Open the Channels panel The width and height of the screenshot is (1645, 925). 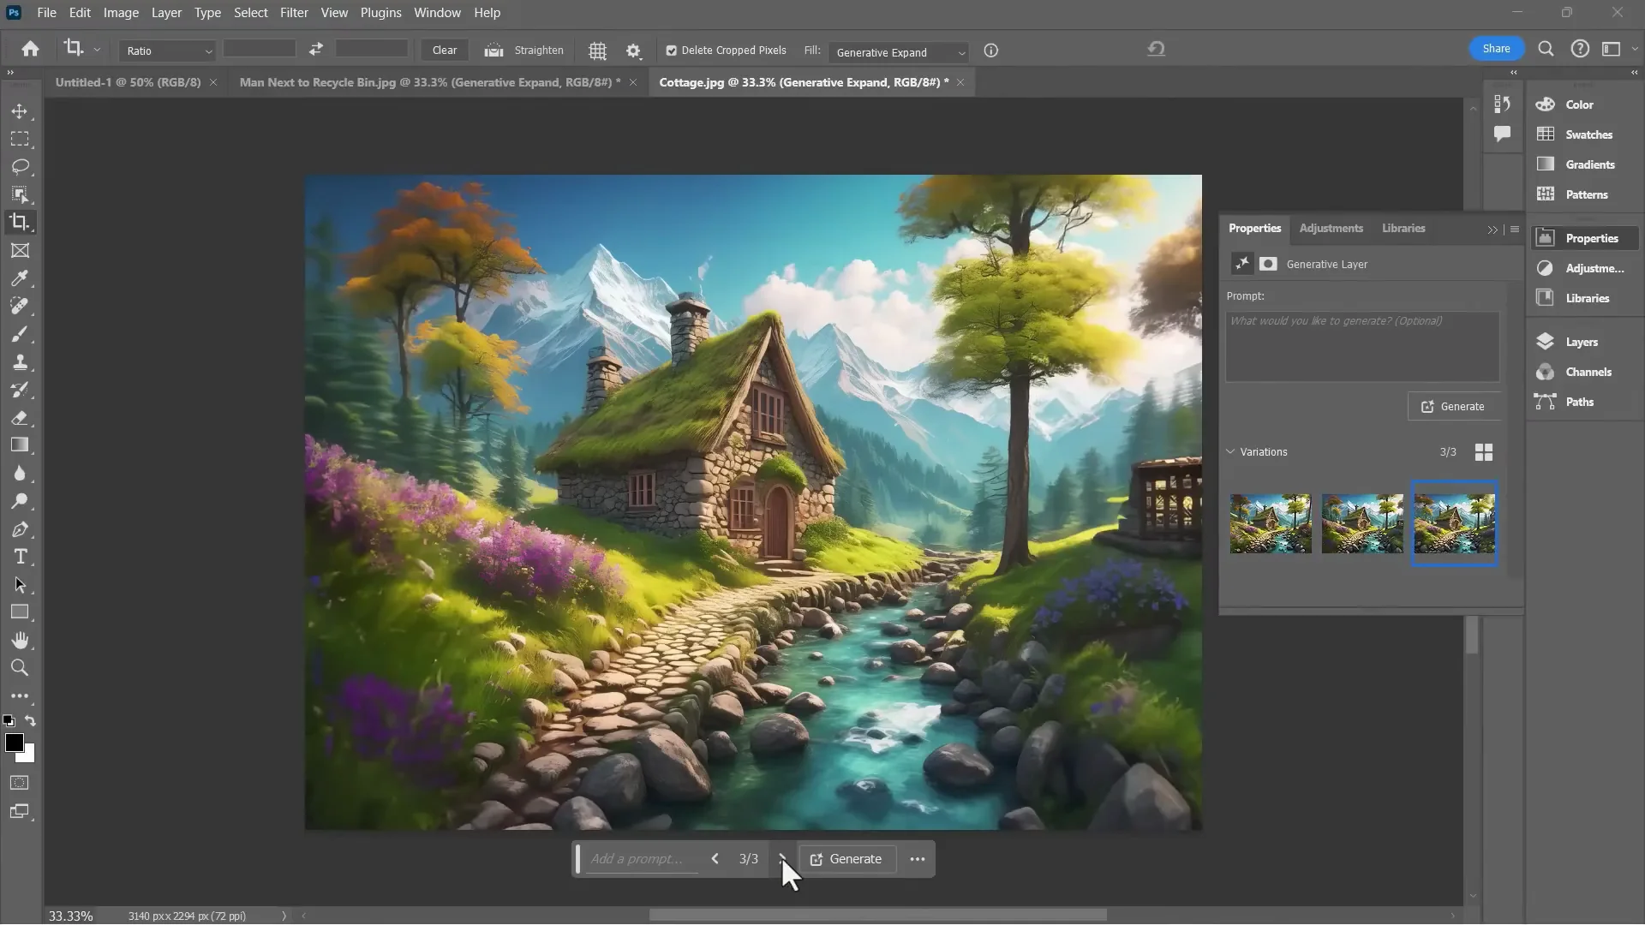pos(1582,372)
